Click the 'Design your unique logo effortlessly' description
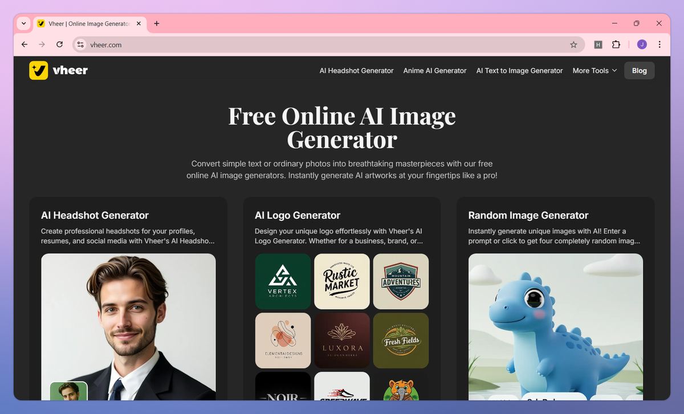Viewport: 684px width, 414px height. click(x=339, y=236)
